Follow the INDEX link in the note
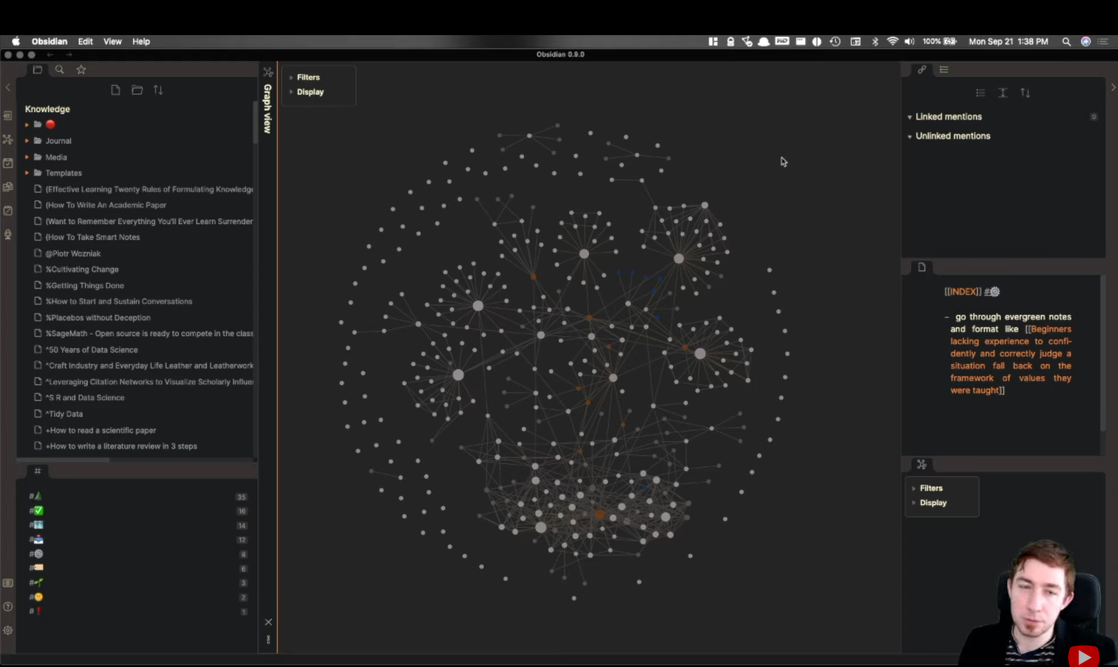This screenshot has width=1118, height=667. 963,291
